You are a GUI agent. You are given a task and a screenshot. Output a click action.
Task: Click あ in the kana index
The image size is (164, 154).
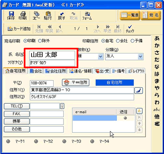click(x=157, y=38)
